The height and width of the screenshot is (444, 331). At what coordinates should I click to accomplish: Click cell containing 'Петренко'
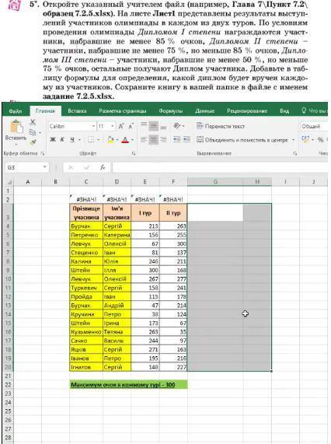pos(86,235)
